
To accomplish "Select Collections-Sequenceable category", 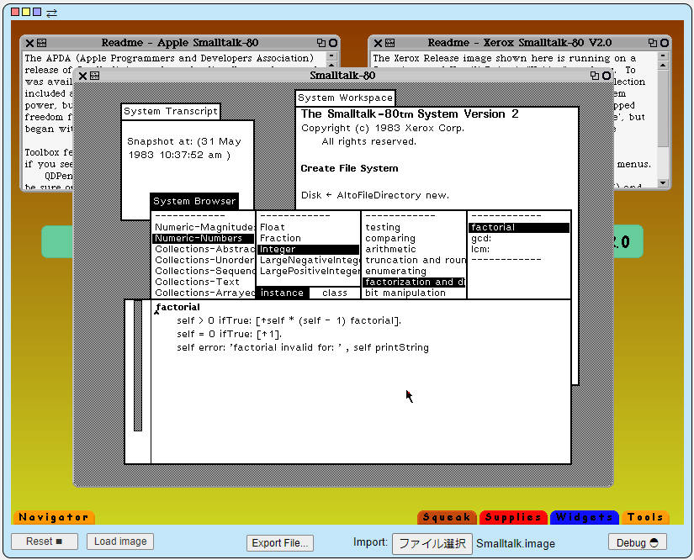I will point(204,271).
